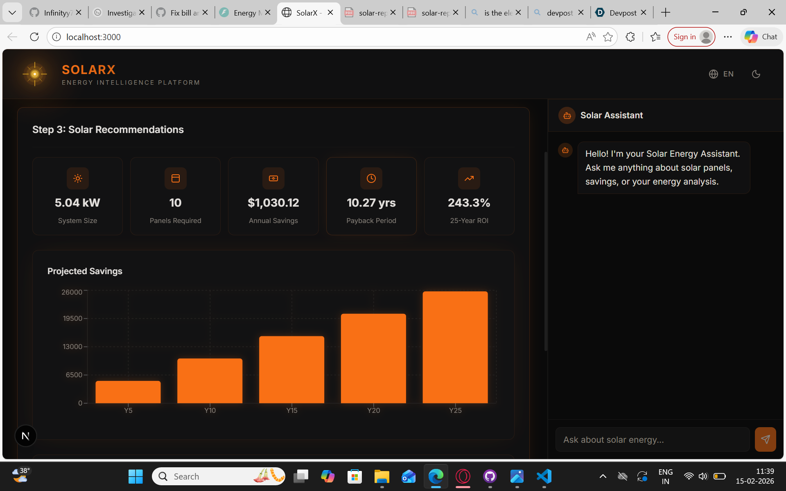Click the Annual Savings money icon
The width and height of the screenshot is (786, 491).
pos(273,178)
